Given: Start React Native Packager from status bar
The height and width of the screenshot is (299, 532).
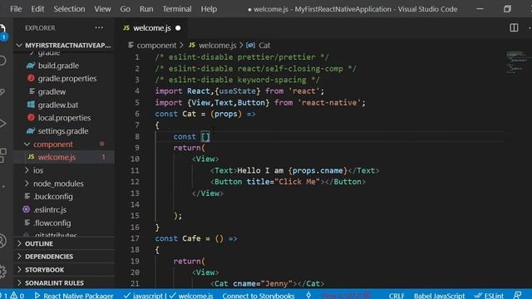Looking at the screenshot, I should [x=74, y=296].
